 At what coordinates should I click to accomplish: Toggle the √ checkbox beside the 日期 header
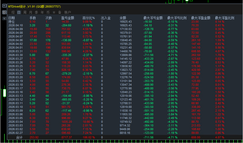[x=4, y=18]
